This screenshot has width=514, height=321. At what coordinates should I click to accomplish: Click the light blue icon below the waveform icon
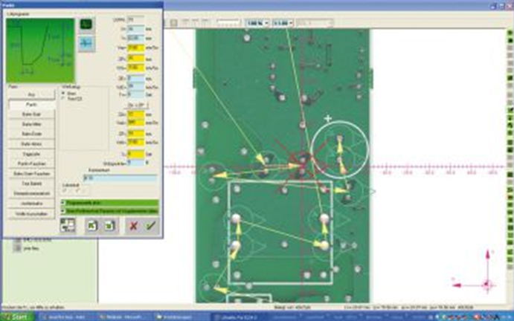(86, 43)
